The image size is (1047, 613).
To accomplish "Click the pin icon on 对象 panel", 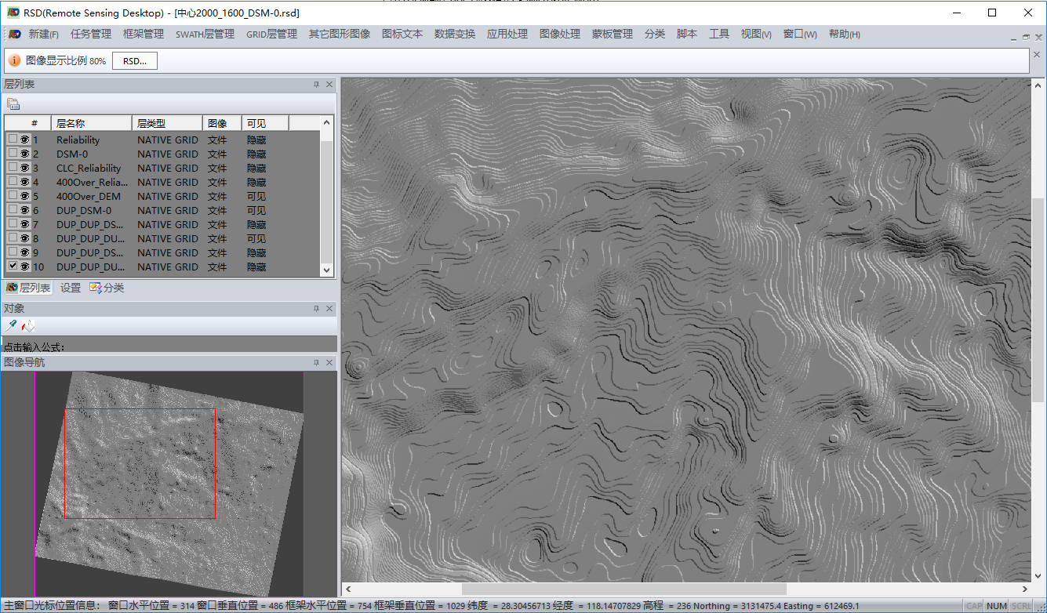I will pyautogui.click(x=317, y=308).
